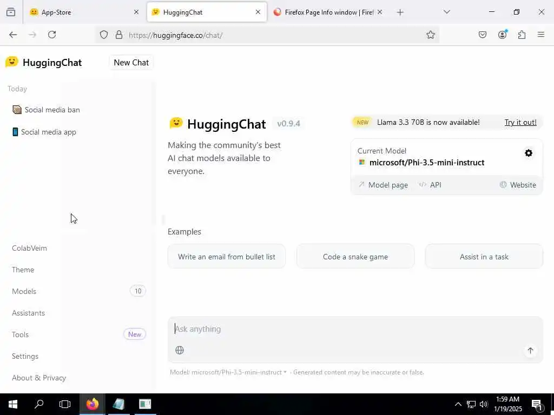Expand the list all tabs dropdown
The width and height of the screenshot is (554, 415).
pos(447,12)
